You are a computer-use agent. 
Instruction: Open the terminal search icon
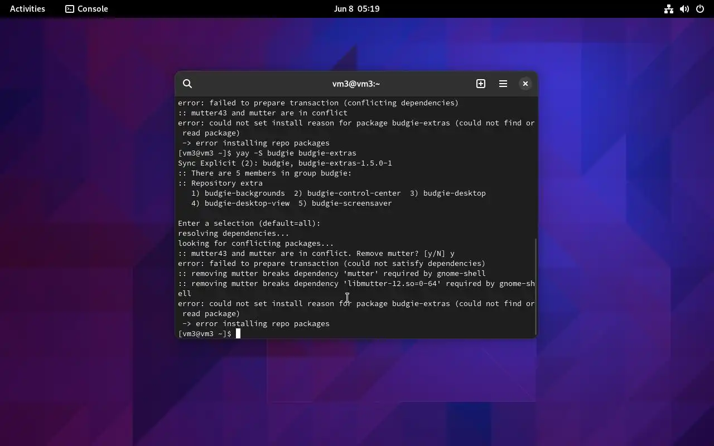click(187, 84)
